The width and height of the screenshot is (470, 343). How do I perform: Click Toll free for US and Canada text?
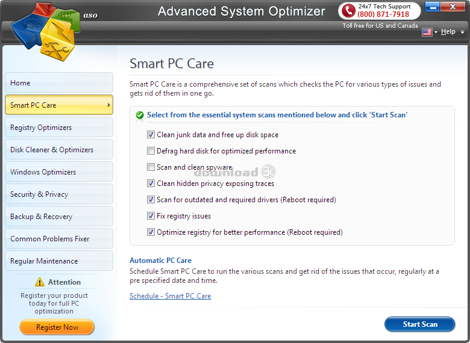click(x=380, y=26)
